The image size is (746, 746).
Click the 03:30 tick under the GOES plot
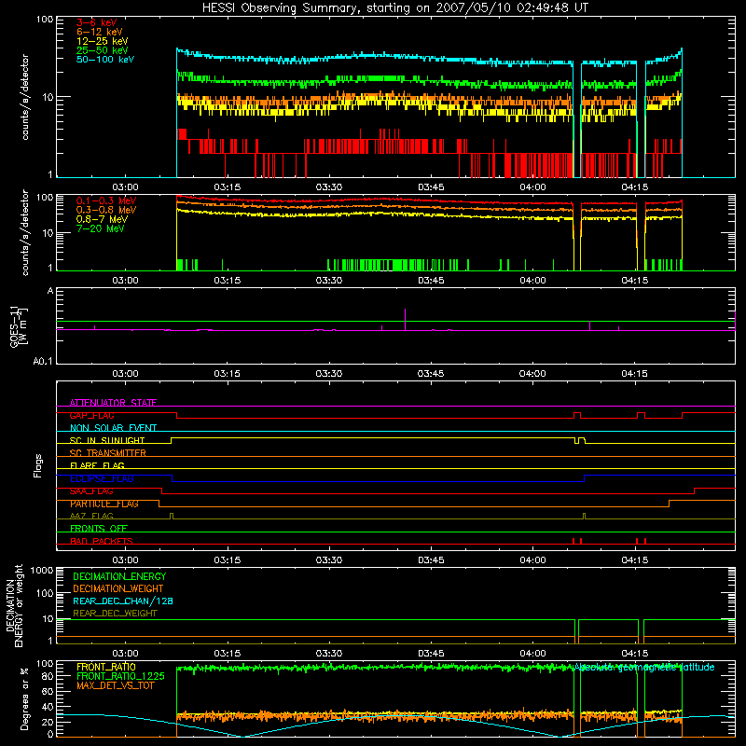(x=329, y=374)
